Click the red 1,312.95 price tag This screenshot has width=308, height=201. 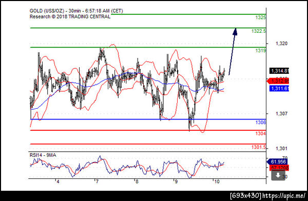[278, 81]
